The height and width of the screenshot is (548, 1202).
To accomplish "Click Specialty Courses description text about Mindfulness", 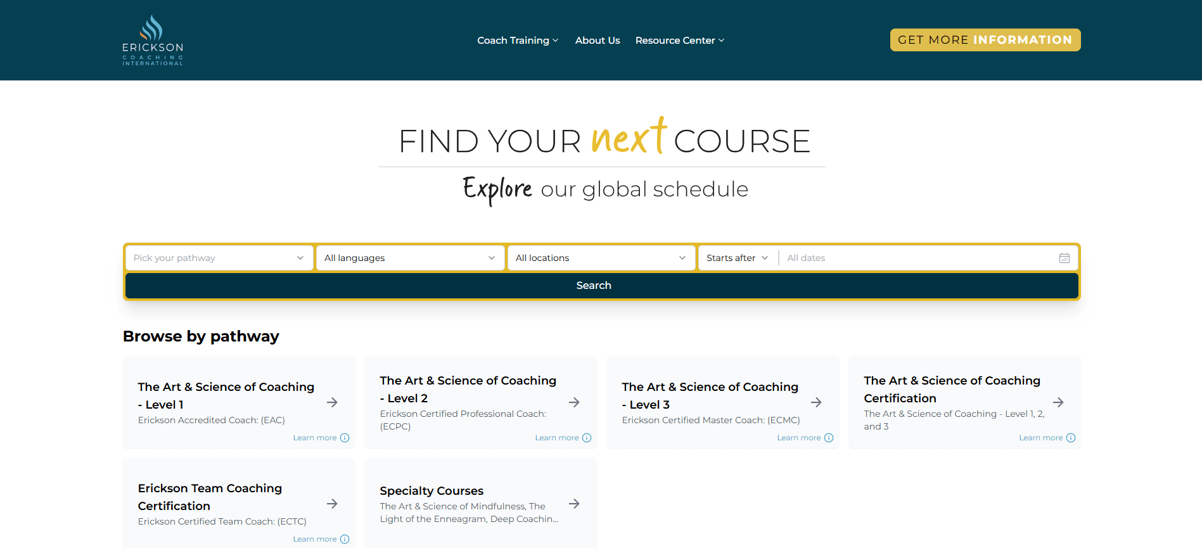I will pyautogui.click(x=469, y=513).
